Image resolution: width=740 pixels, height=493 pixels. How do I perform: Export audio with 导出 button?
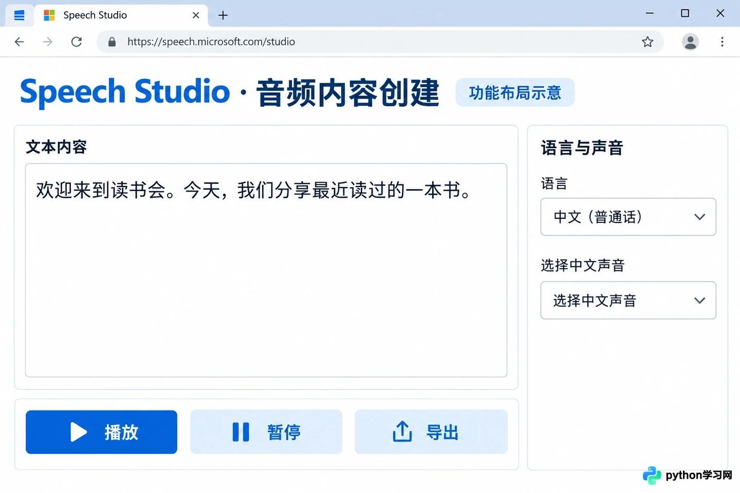[x=431, y=432]
